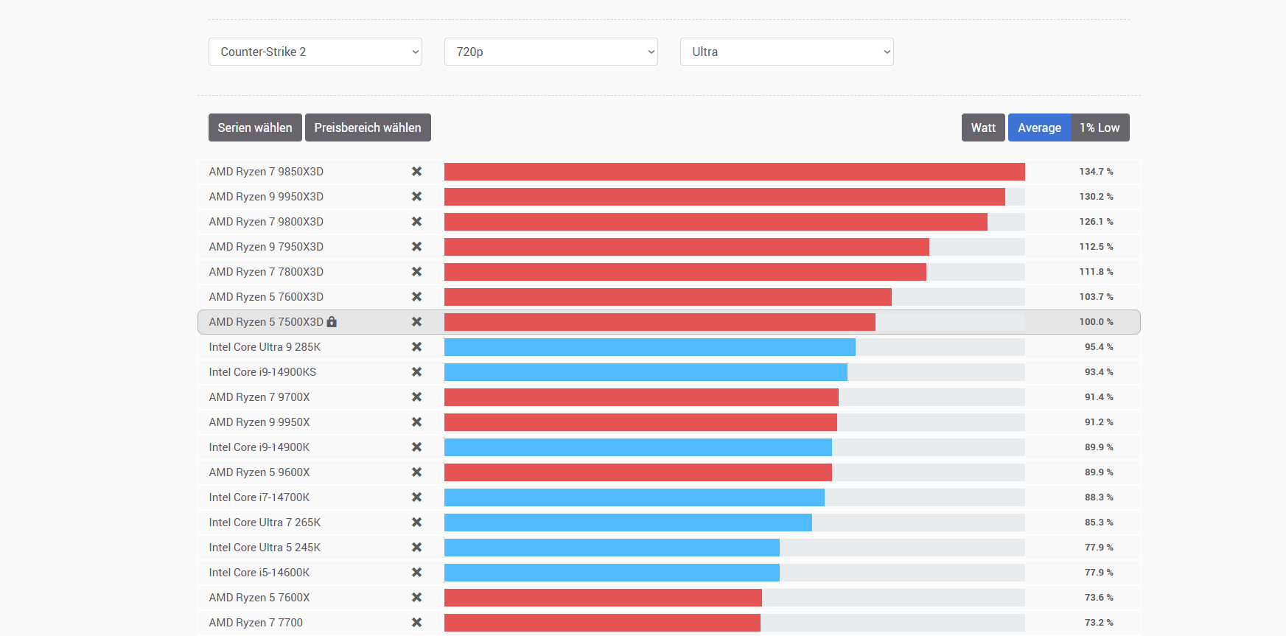Click the 112.5 % value
The width and height of the screenshot is (1286, 636).
point(1096,247)
